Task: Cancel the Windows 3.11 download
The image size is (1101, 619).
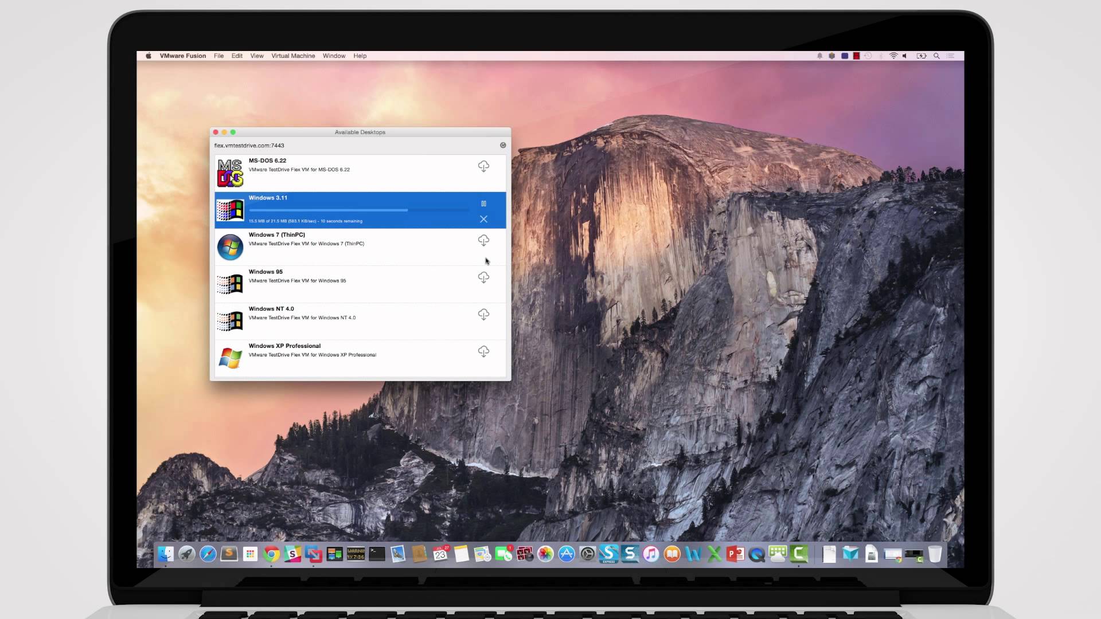Action: 483,219
